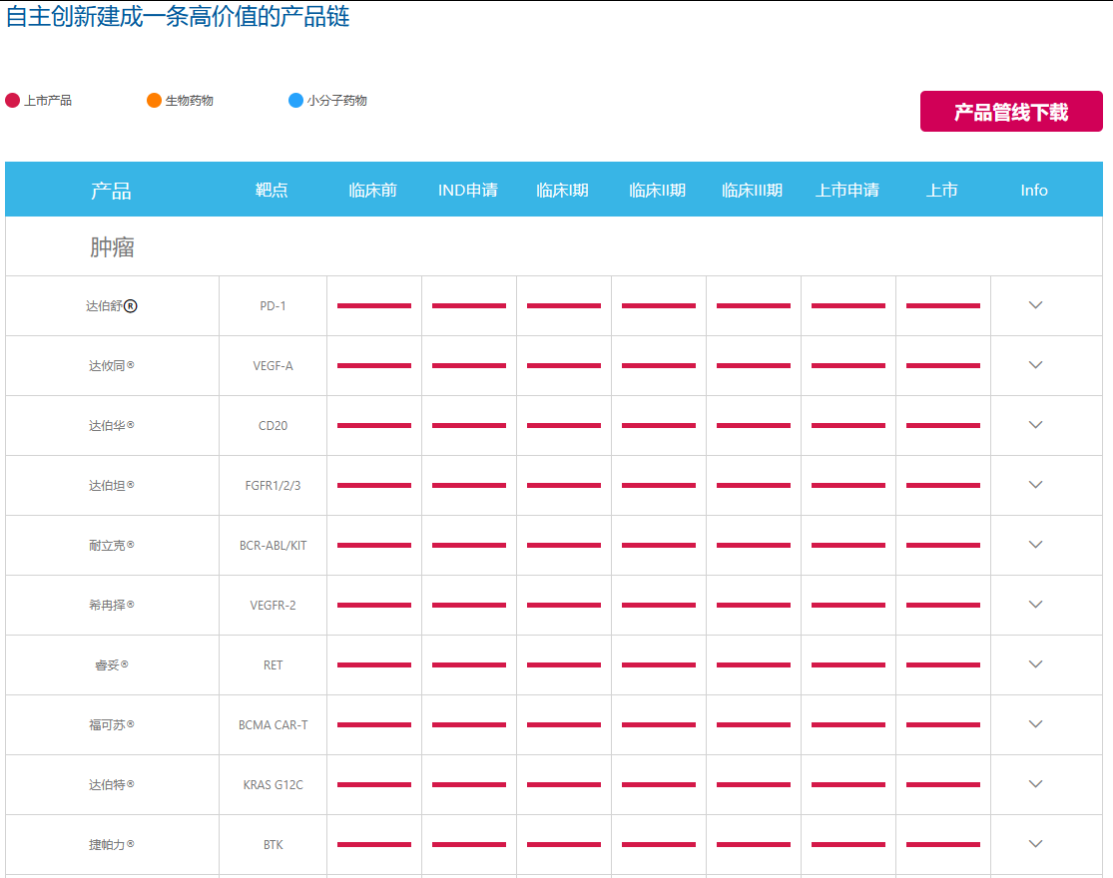Click the orange 生物药物 legend dot
1113x878 pixels.
click(154, 101)
